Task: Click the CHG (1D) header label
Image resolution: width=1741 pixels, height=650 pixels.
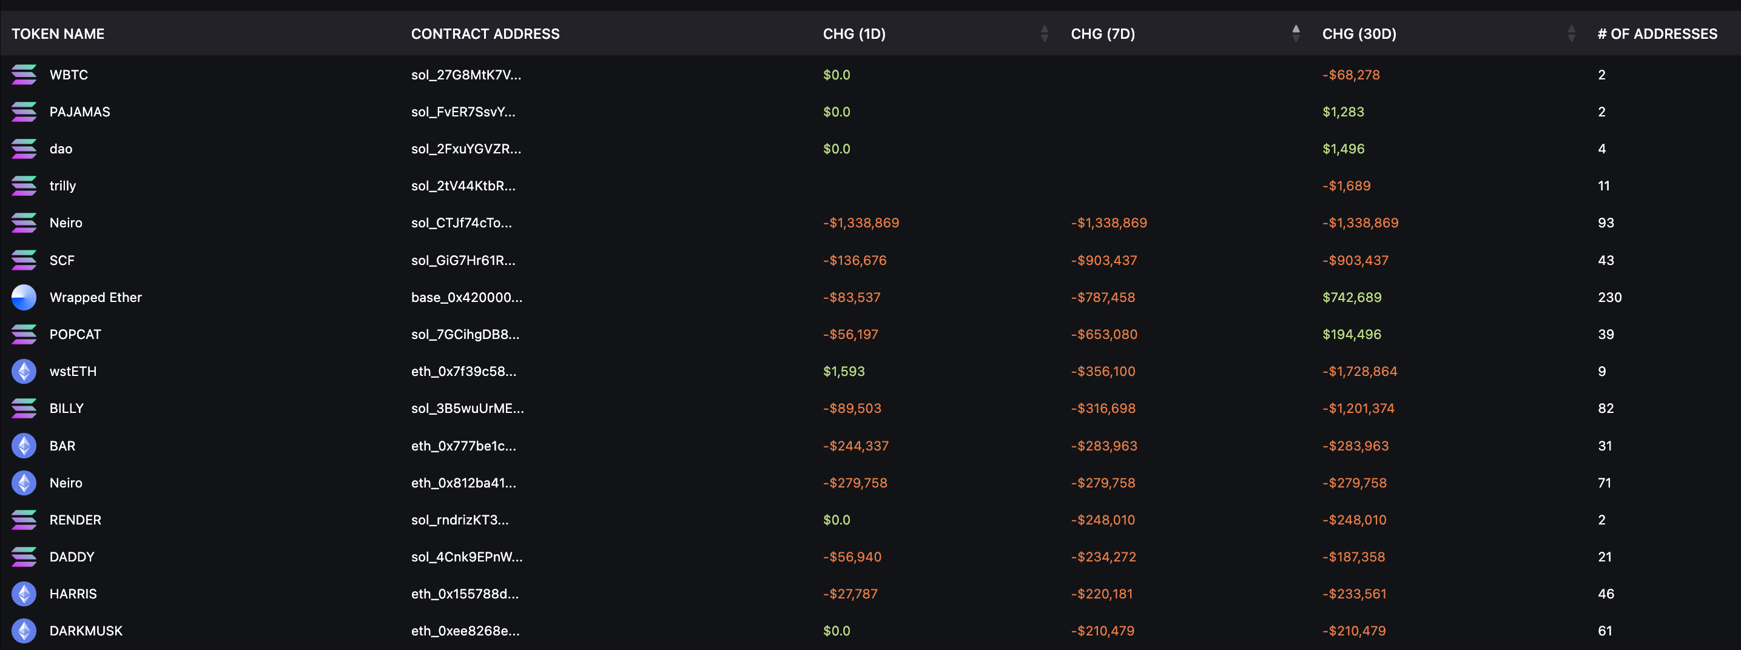Action: (x=854, y=34)
